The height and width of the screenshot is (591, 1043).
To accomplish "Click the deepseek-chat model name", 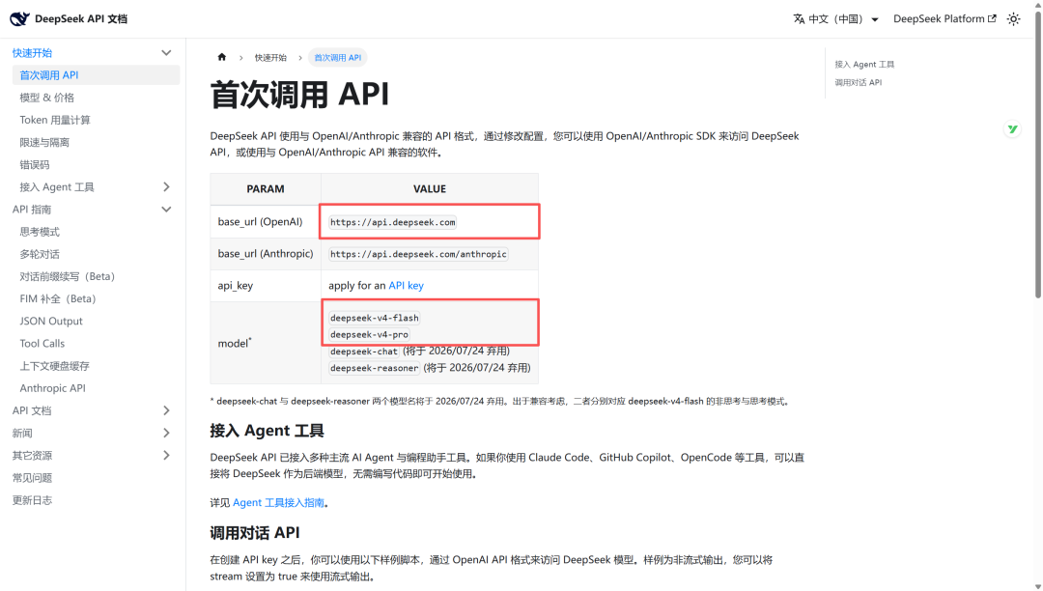I will (x=364, y=351).
